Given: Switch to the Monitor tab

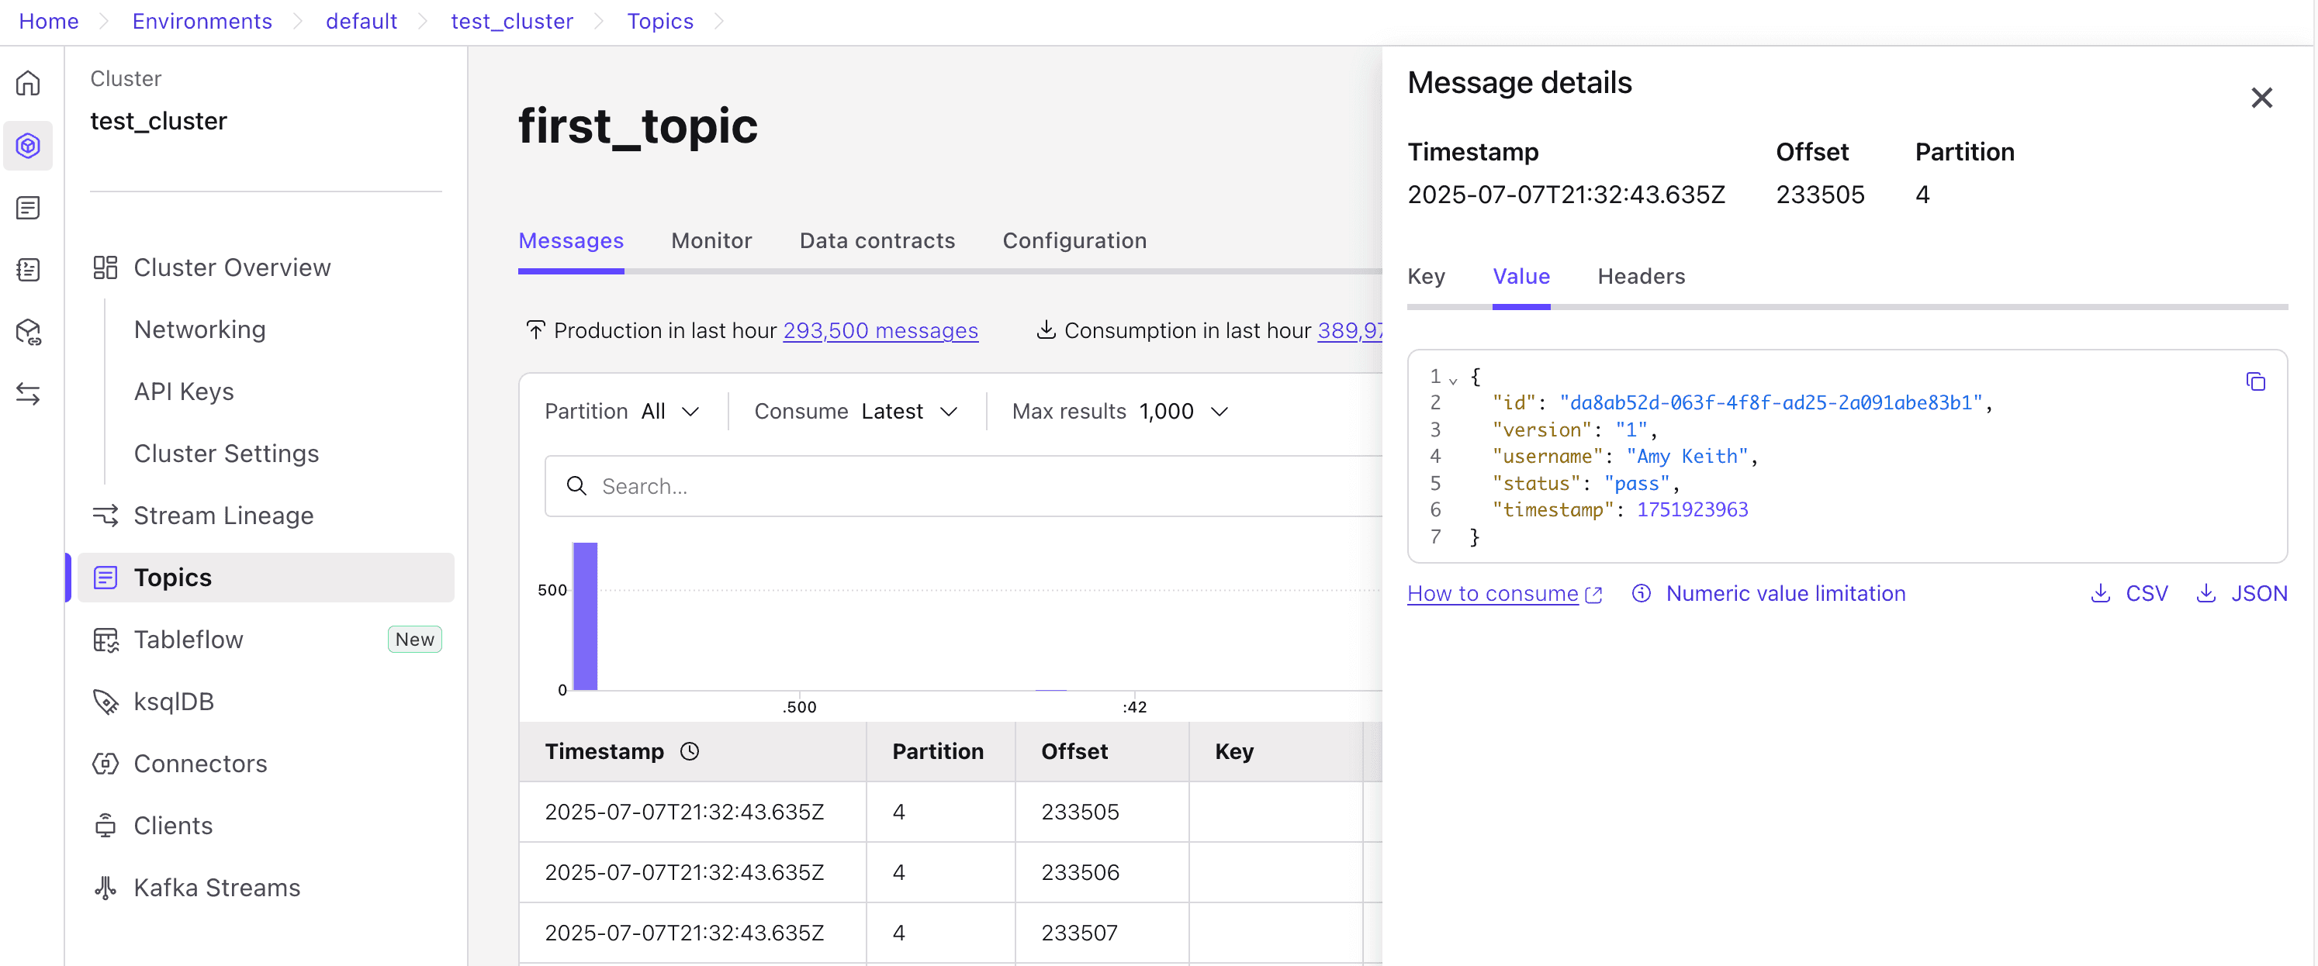Looking at the screenshot, I should (x=711, y=240).
